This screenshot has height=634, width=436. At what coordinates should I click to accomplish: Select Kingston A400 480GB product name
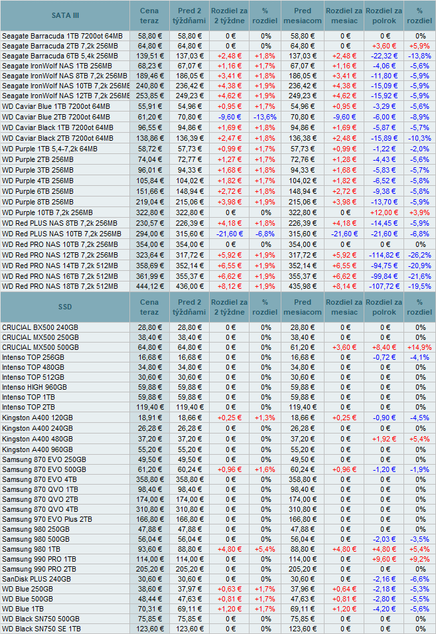(38, 439)
